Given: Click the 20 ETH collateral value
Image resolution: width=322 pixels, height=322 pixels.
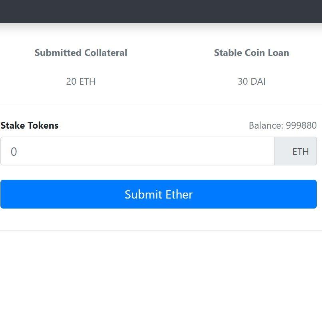Looking at the screenshot, I should click(81, 81).
